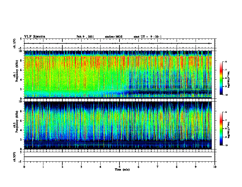
Task: Click the "-6" label on ch.2 colorbar
Action: (226, 112)
